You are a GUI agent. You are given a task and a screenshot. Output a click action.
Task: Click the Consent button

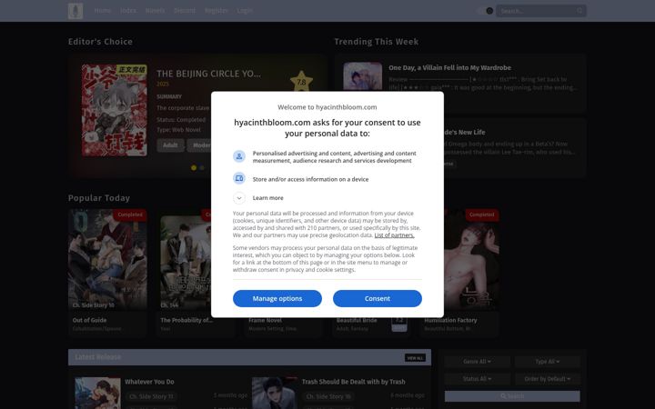pyautogui.click(x=378, y=298)
